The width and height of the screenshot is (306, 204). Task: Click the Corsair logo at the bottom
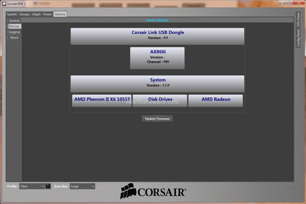point(153,191)
